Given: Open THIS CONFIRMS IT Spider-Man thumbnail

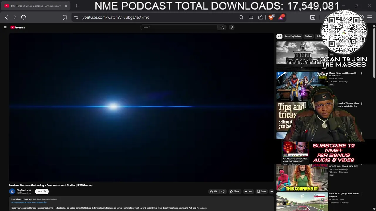Looking at the screenshot, I should 302,178.
